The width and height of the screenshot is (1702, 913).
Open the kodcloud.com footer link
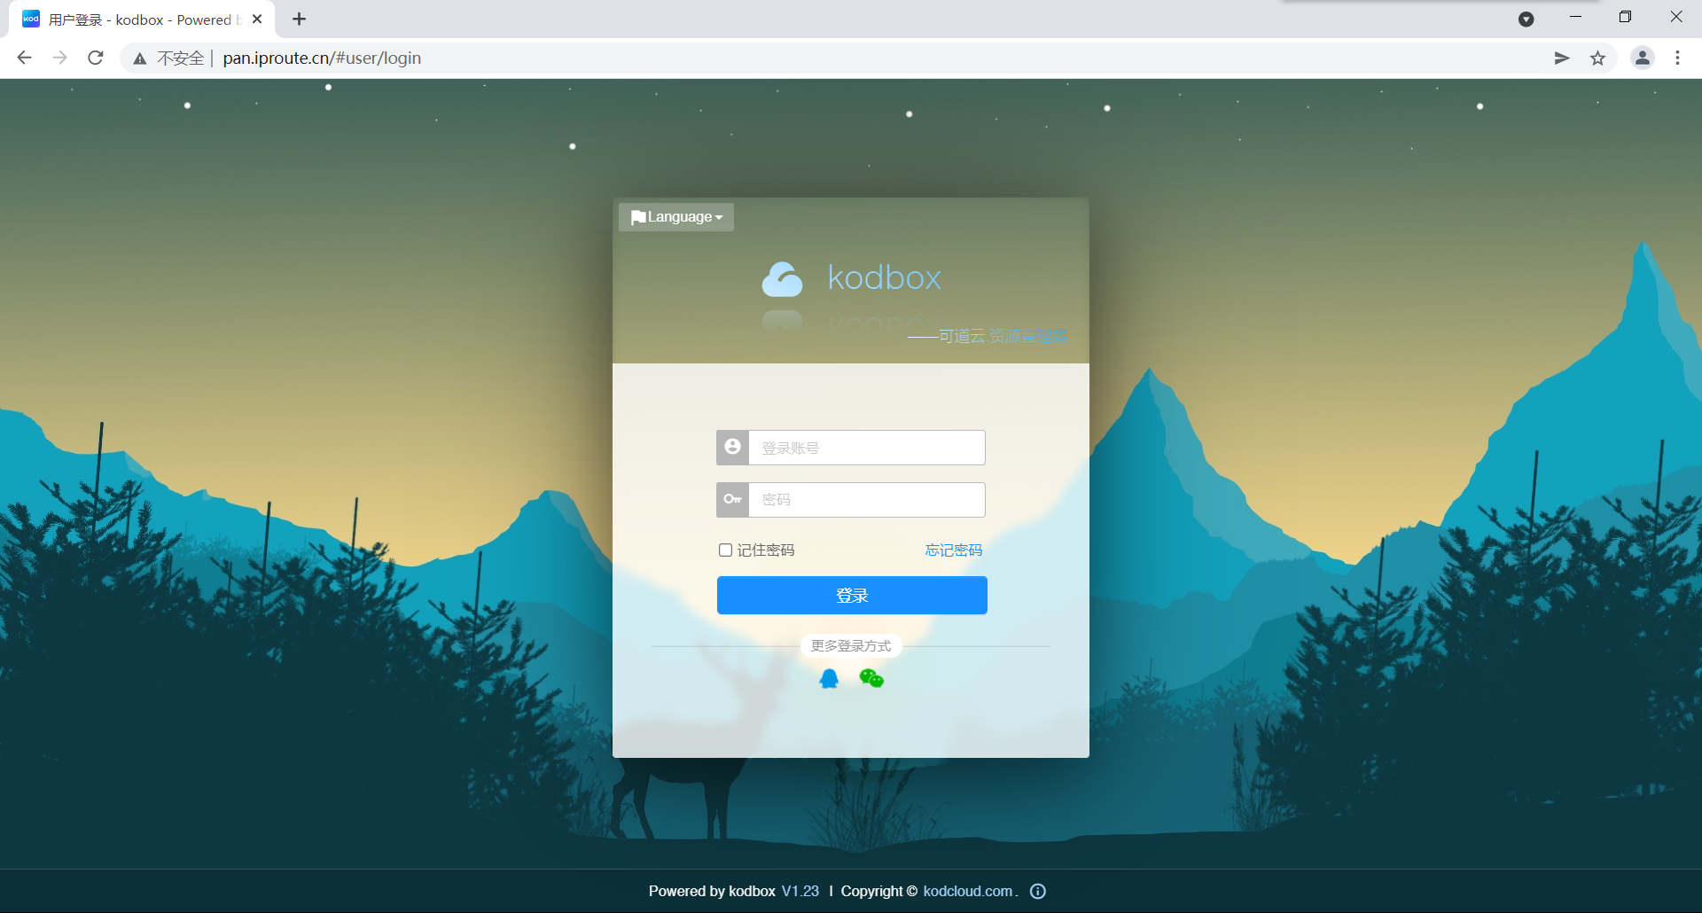point(968,891)
